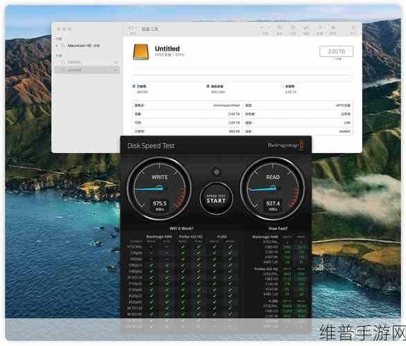The width and height of the screenshot is (406, 346).
Task: Click the 2.05 TB capacity box
Action: point(336,51)
